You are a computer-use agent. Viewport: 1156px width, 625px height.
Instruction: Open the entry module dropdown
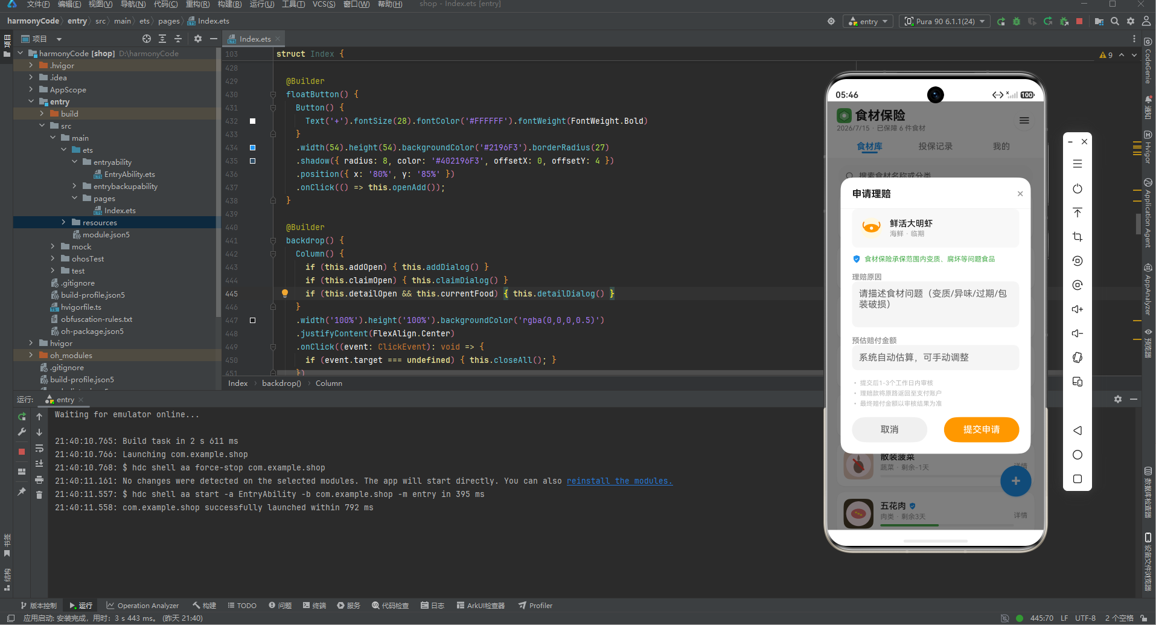click(868, 21)
